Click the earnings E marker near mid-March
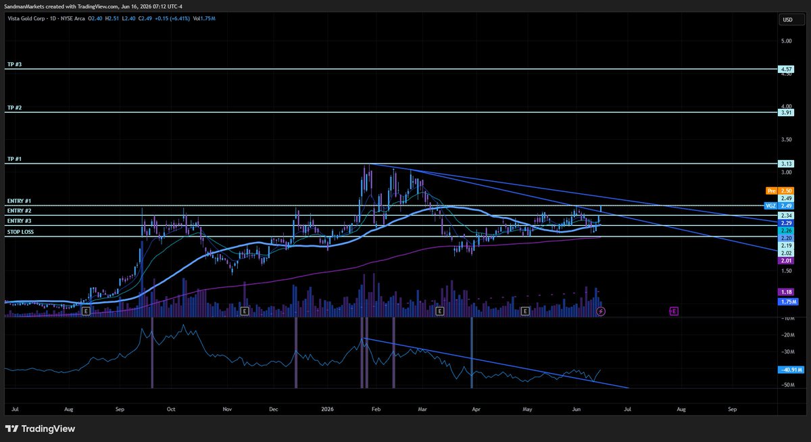 pos(439,311)
